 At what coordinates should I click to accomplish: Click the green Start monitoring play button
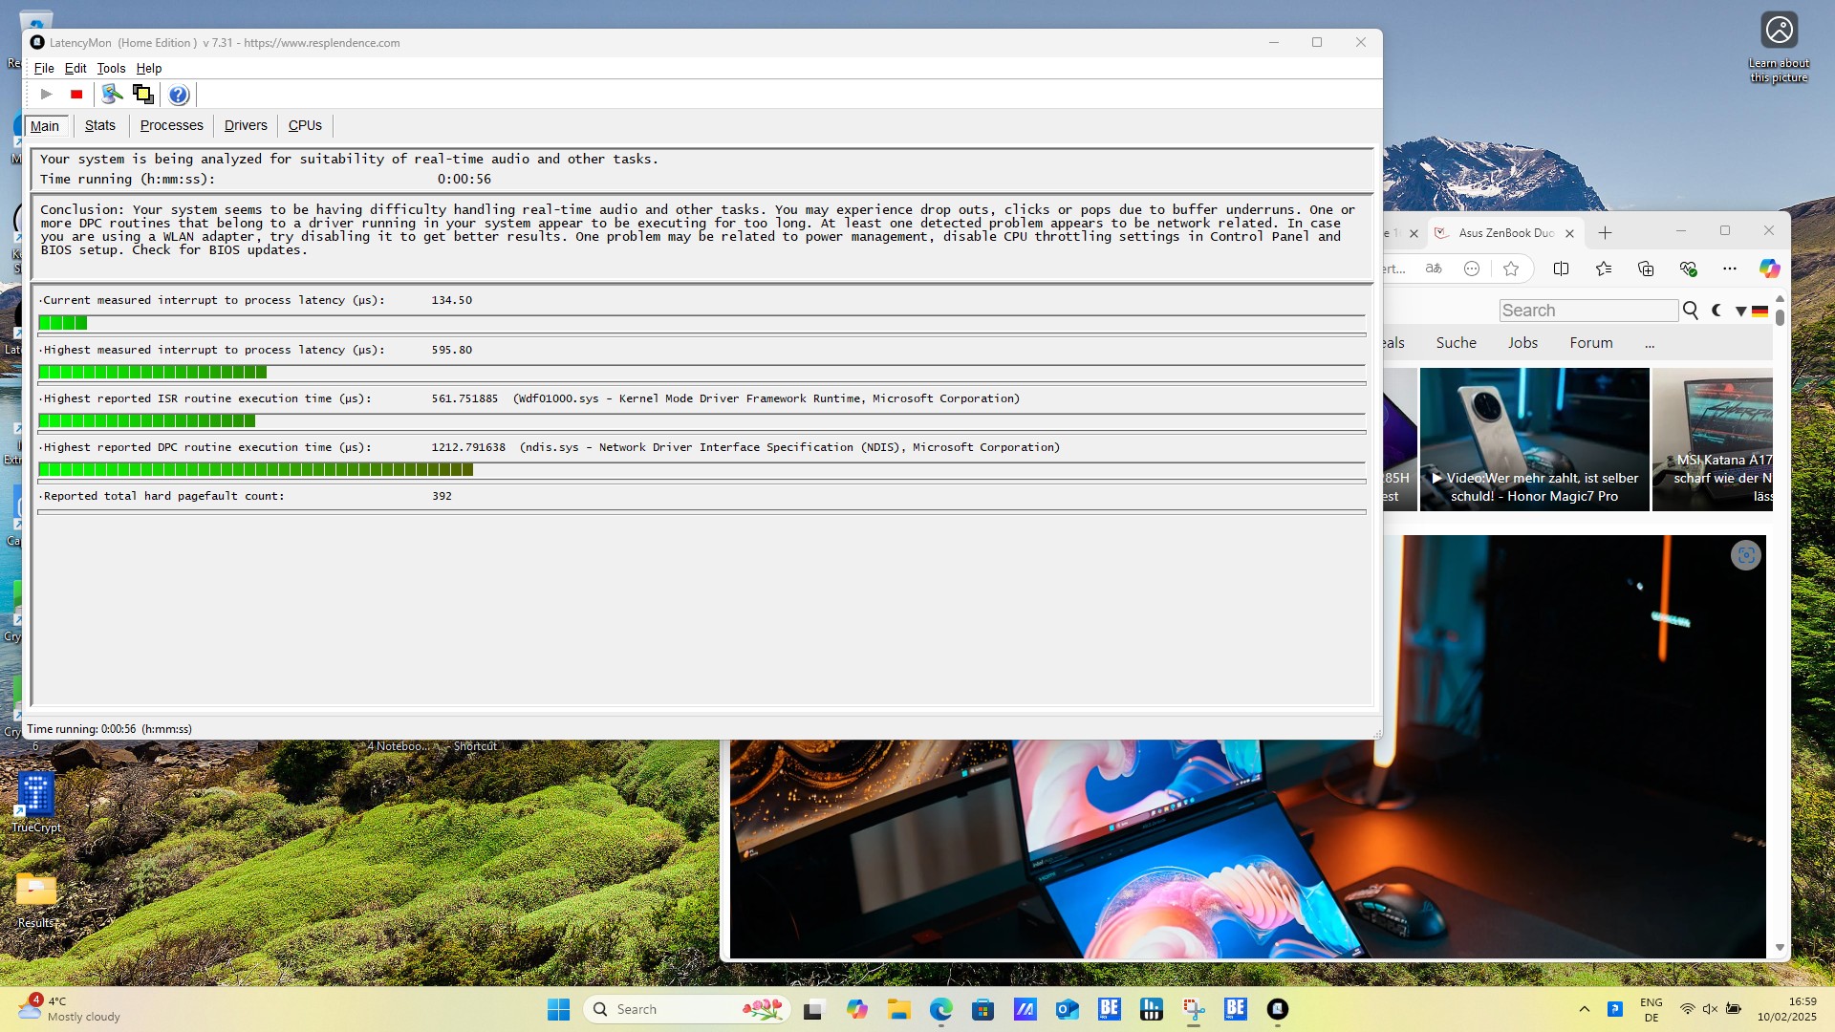46,94
